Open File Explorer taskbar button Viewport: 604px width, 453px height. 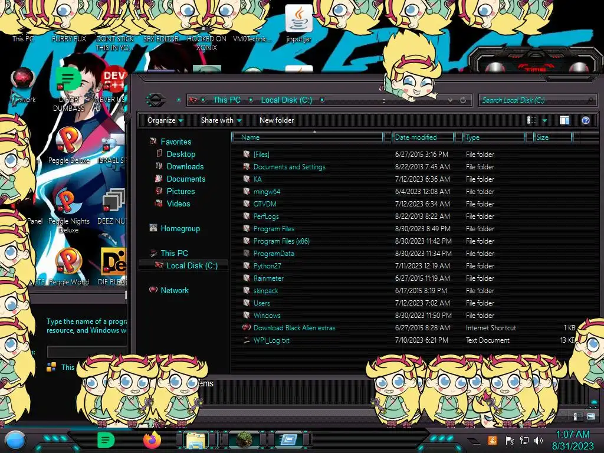196,441
